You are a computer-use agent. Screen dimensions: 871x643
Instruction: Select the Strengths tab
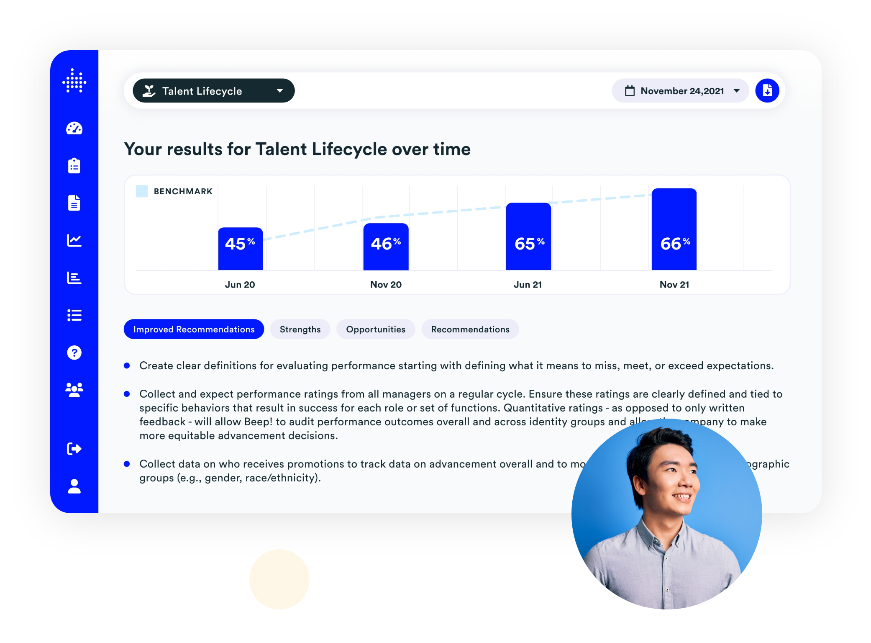[x=300, y=329]
